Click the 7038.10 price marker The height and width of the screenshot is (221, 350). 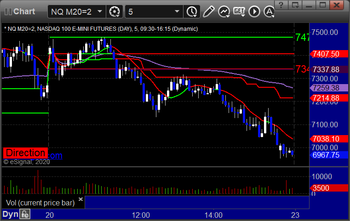tap(329, 139)
